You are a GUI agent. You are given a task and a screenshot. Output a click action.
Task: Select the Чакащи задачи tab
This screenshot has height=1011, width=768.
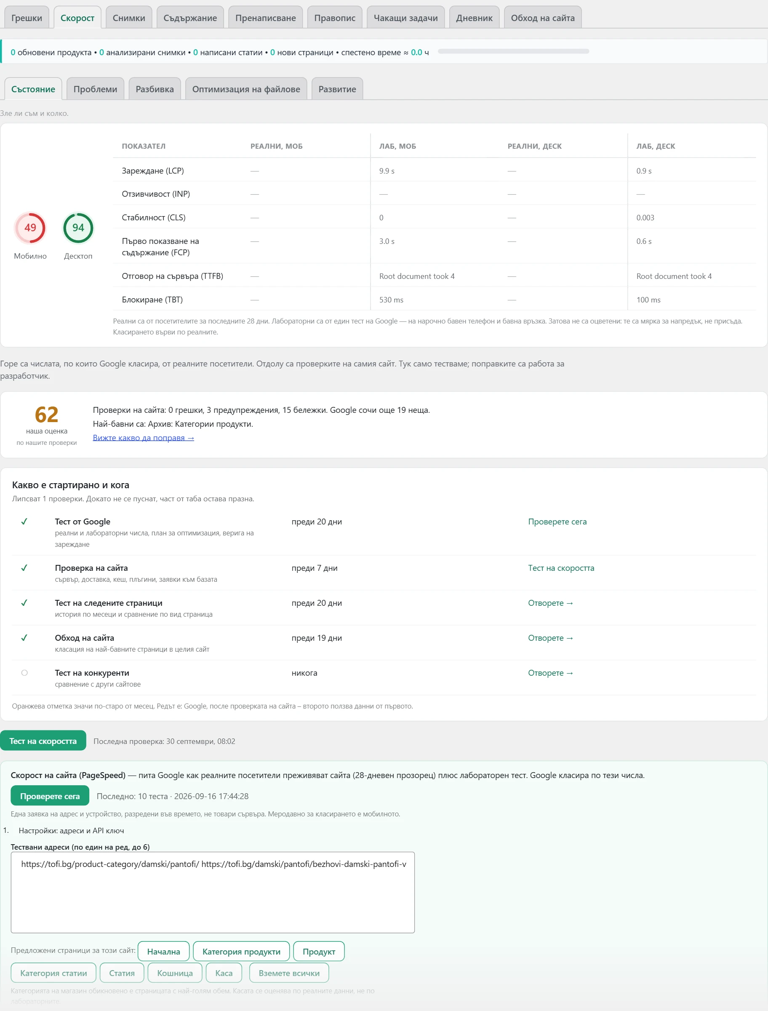tap(405, 18)
